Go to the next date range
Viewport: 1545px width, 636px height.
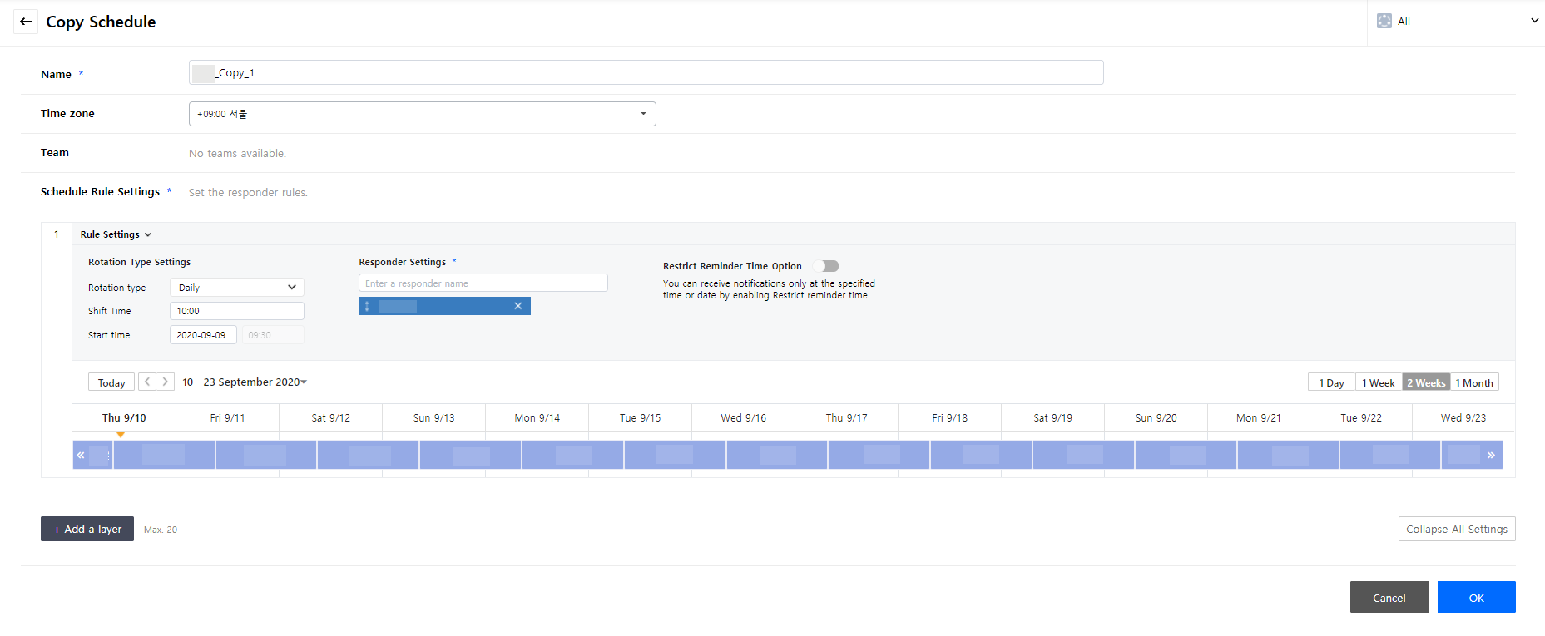click(x=166, y=382)
